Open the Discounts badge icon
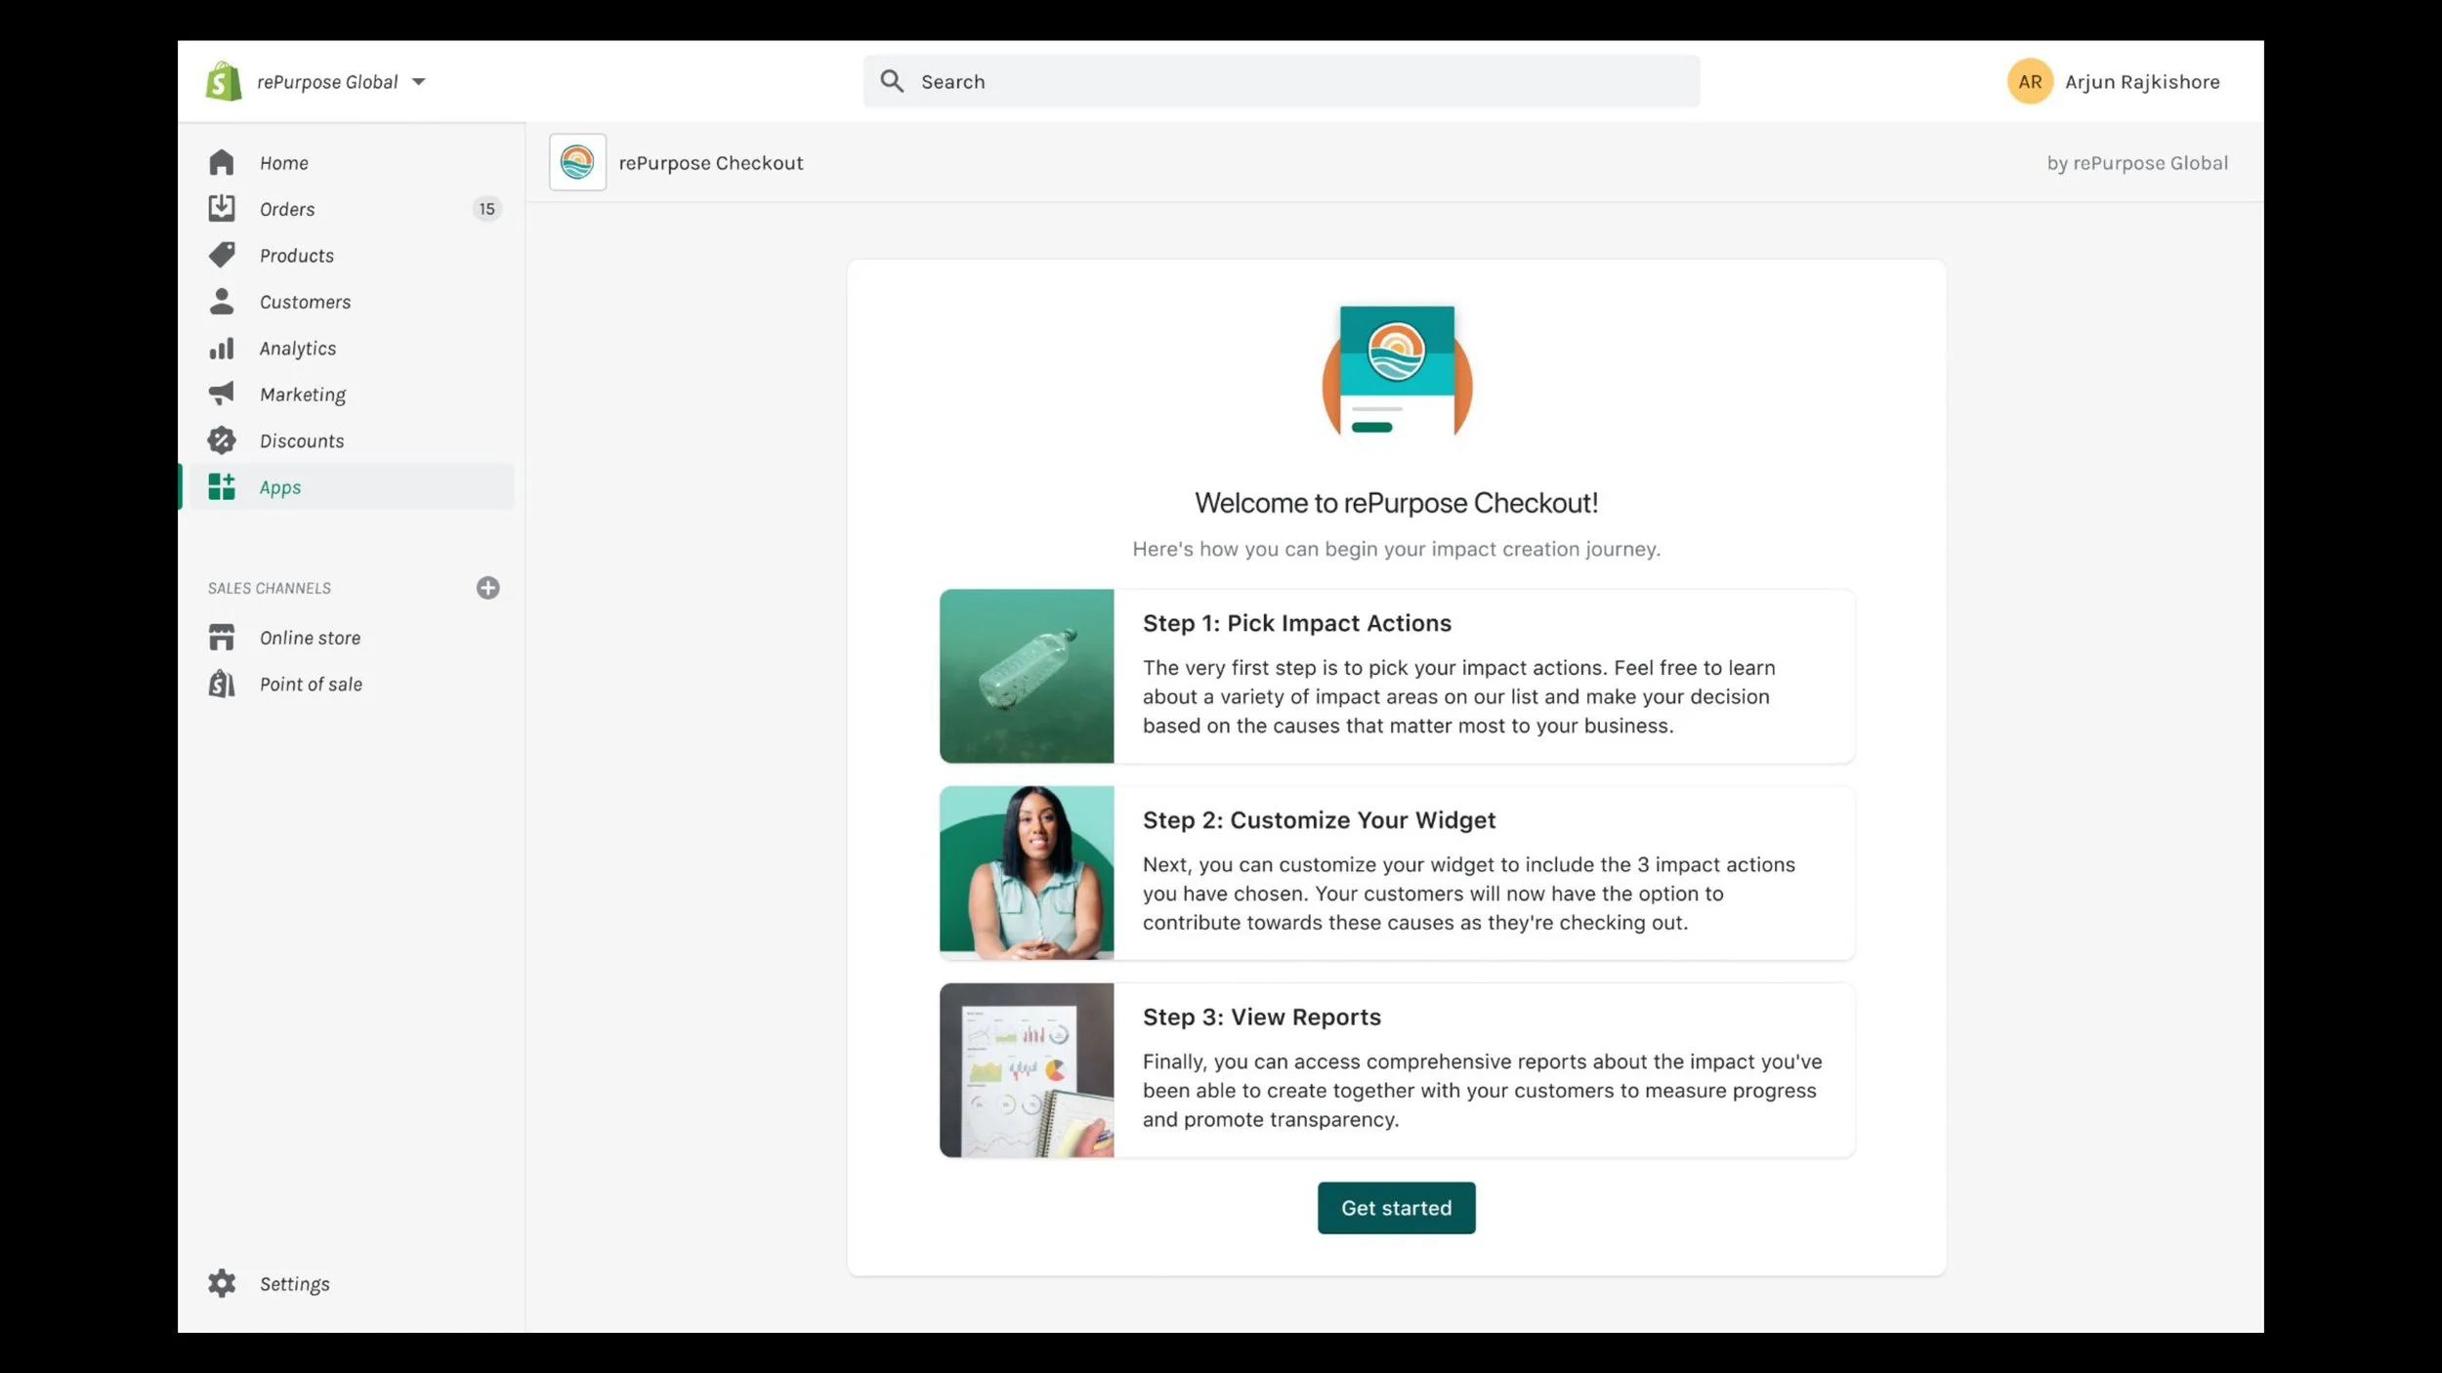Image resolution: width=2442 pixels, height=1373 pixels. pyautogui.click(x=222, y=440)
